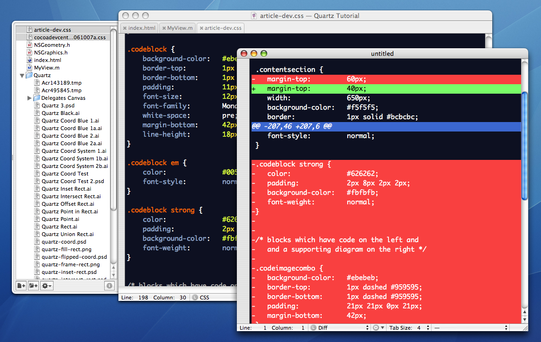
Task: Select cocoadevcent...061007a.css in the drawer
Action: (x=70, y=37)
